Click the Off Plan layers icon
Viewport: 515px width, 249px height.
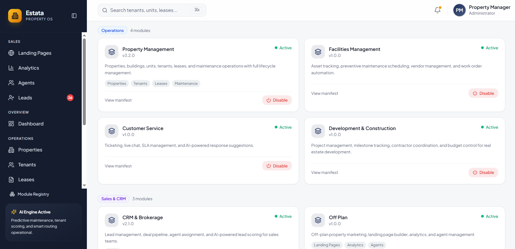coord(318,220)
